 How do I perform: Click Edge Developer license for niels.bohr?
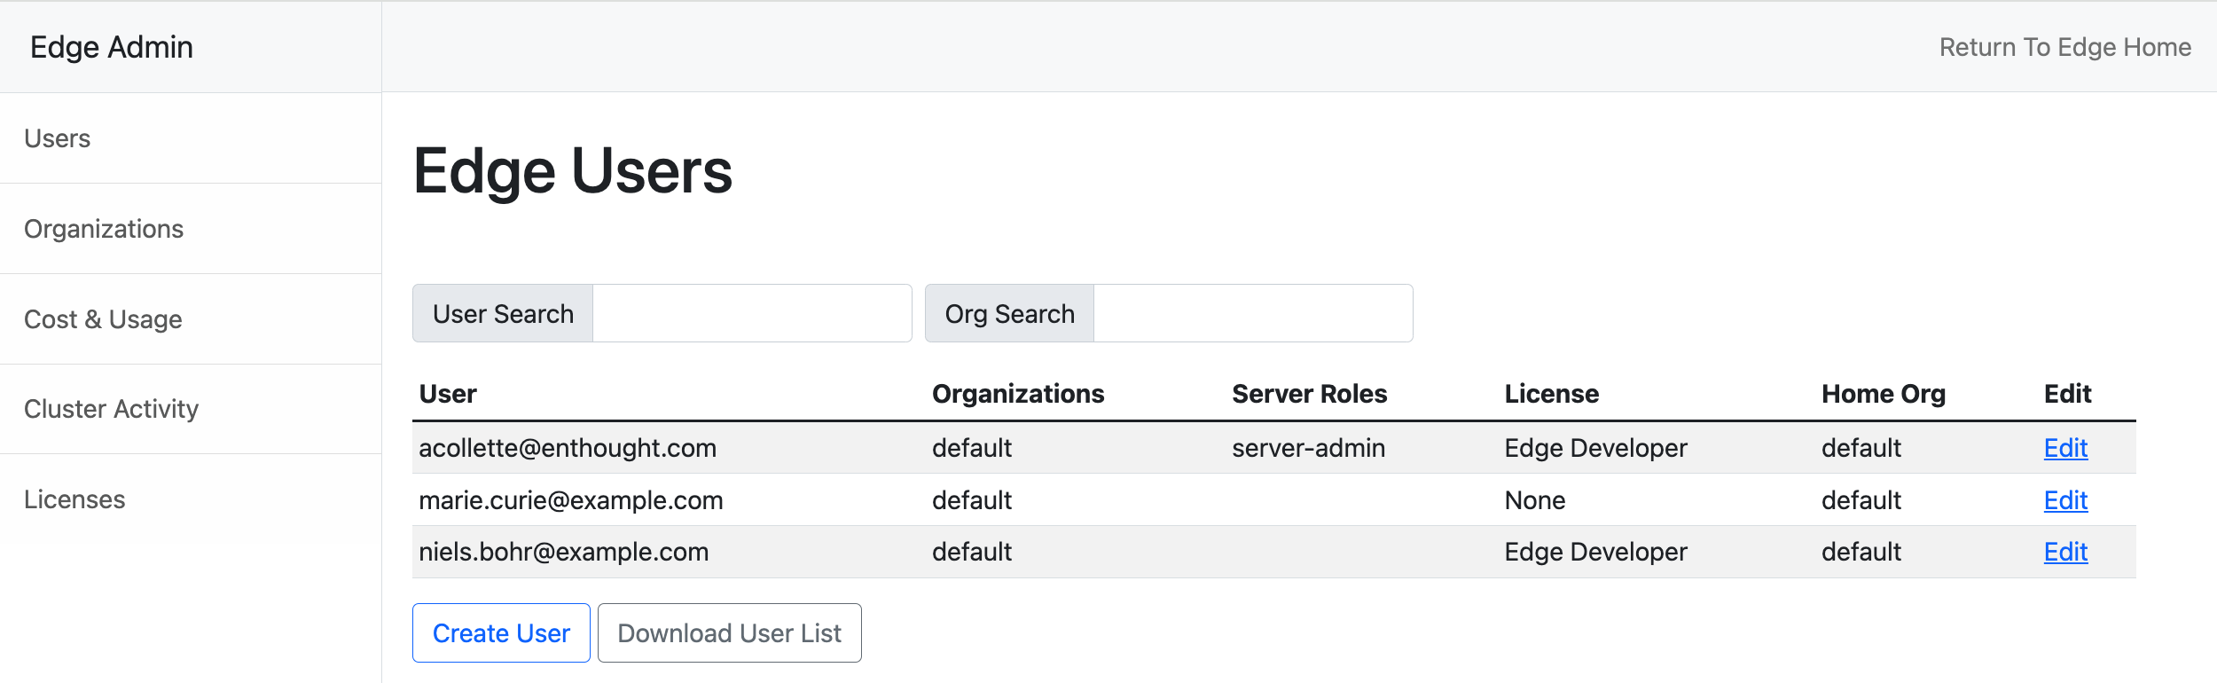(x=1596, y=552)
